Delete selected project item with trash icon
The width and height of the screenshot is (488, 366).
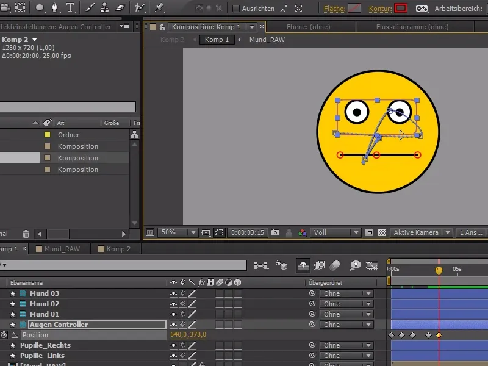[x=26, y=234]
